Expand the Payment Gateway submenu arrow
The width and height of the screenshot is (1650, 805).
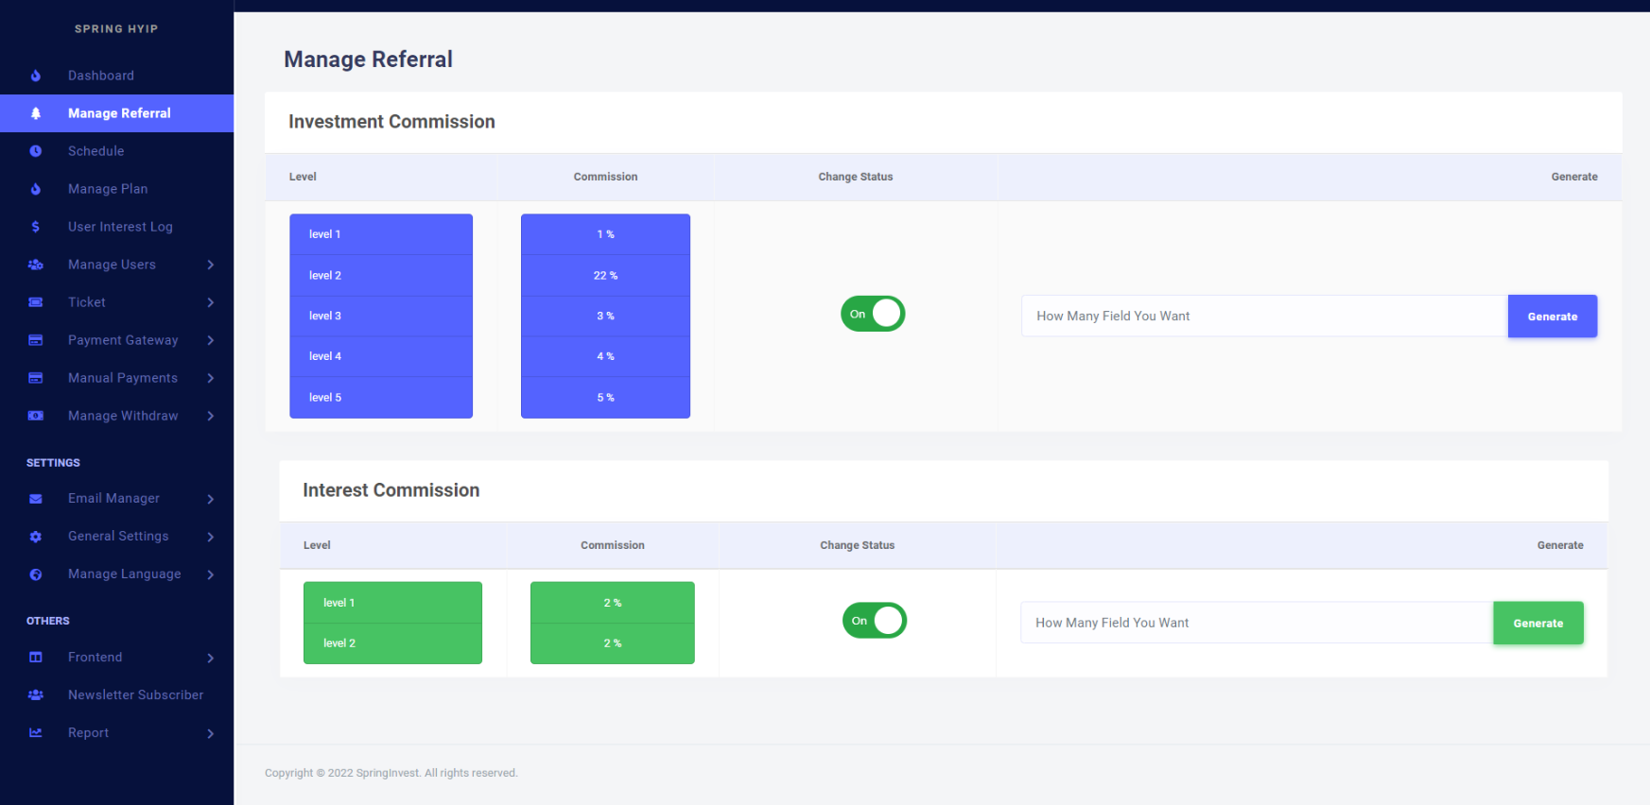click(211, 340)
